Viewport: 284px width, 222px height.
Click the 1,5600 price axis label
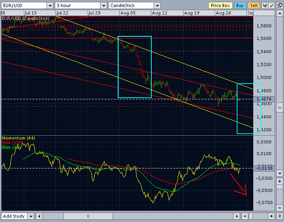click(x=264, y=38)
